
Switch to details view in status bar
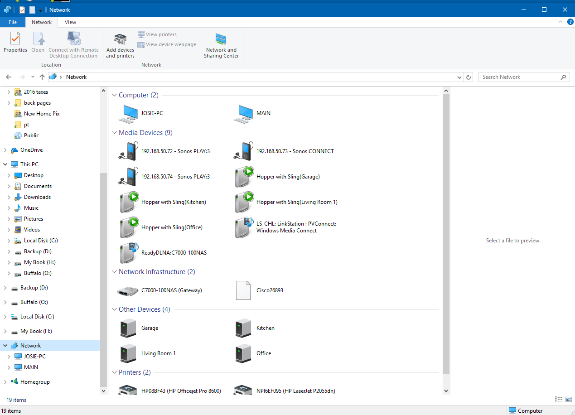click(x=559, y=400)
